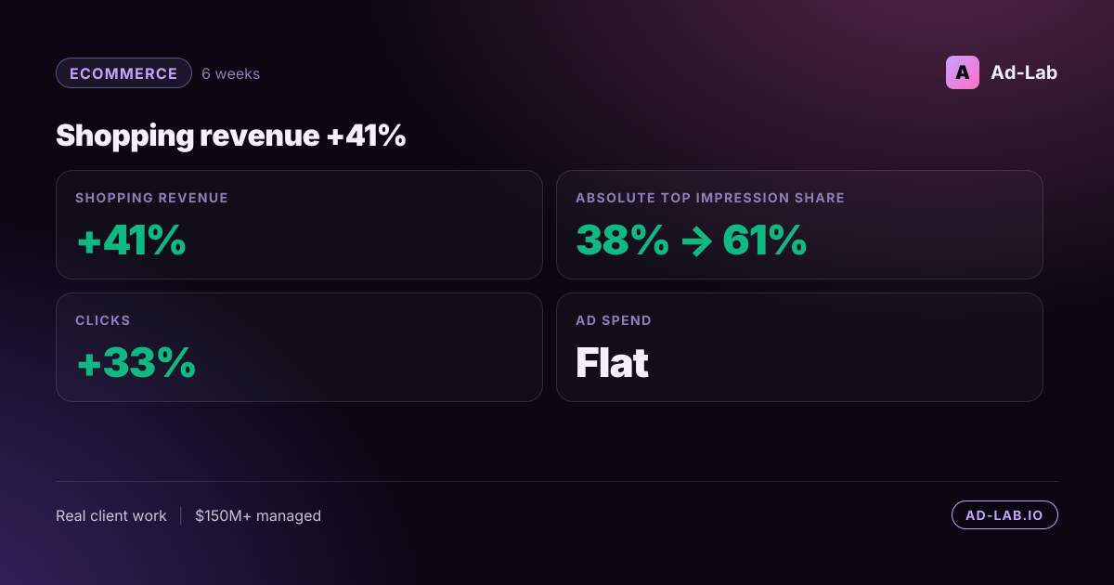The height and width of the screenshot is (585, 1114).
Task: Open the Shopping Revenue metric card
Action: [x=299, y=225]
